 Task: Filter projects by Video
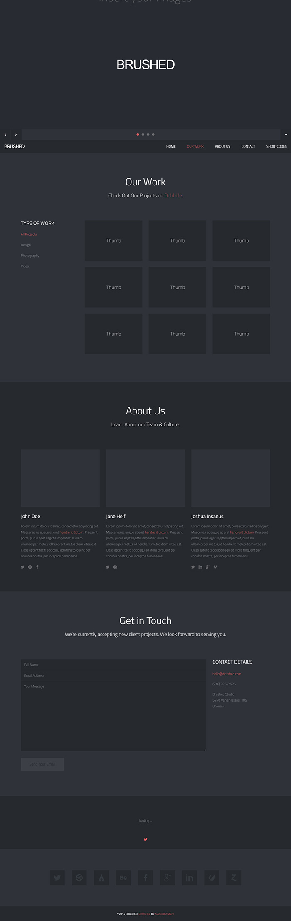click(x=25, y=266)
